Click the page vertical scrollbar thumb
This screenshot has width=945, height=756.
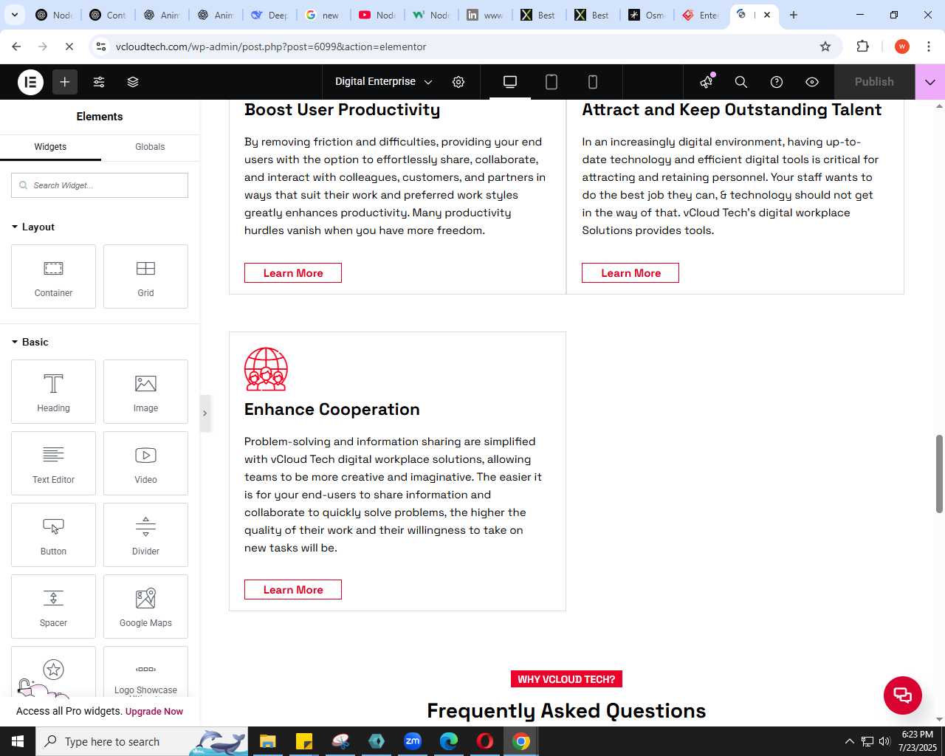(x=939, y=474)
